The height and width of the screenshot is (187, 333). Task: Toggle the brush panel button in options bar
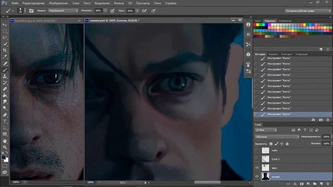click(x=31, y=10)
